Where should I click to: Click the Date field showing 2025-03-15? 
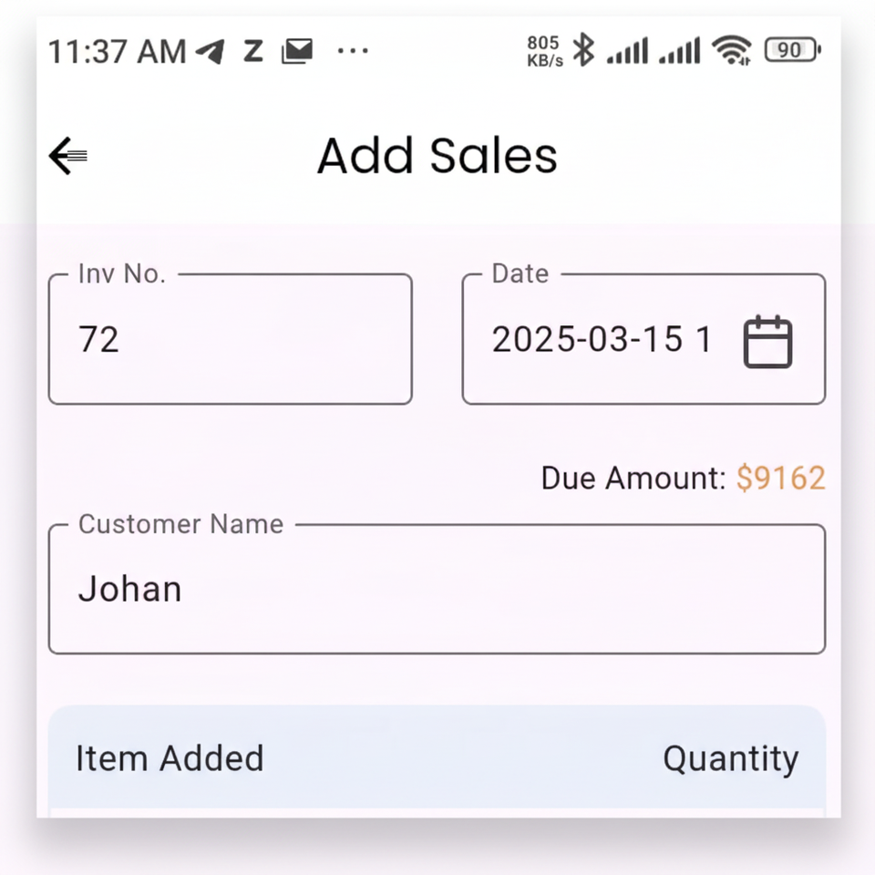tap(602, 340)
